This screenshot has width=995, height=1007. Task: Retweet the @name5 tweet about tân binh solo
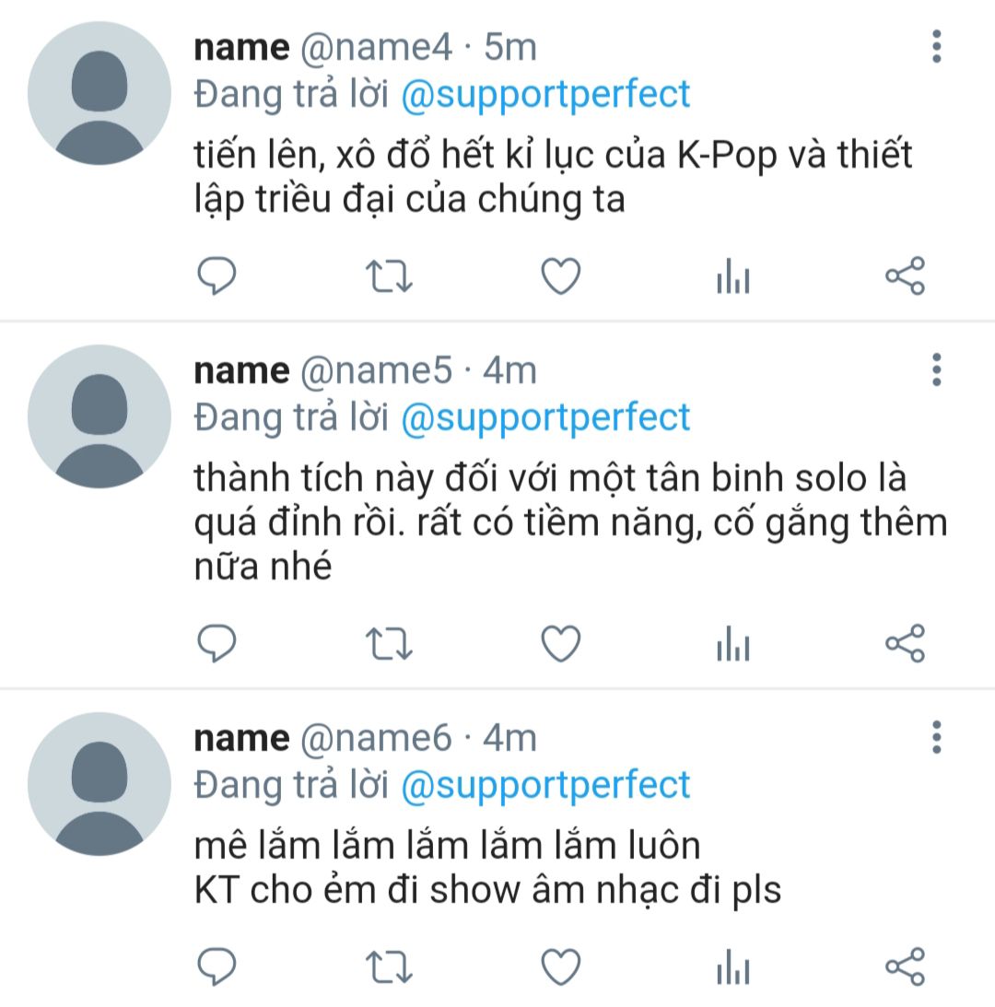coord(389,643)
